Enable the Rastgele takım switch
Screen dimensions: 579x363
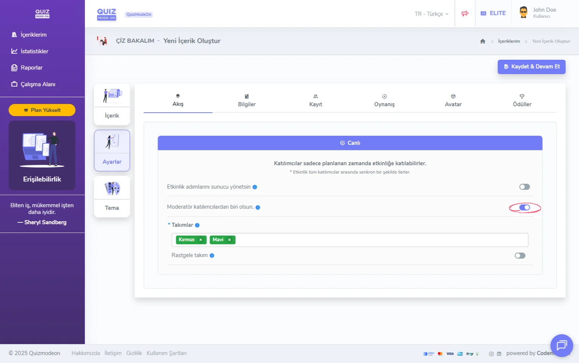point(520,256)
